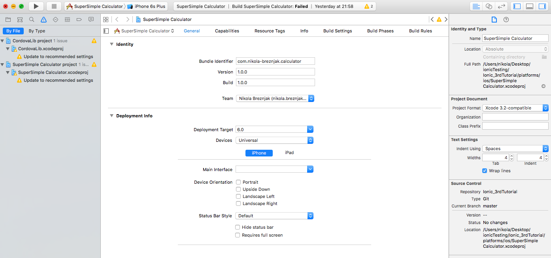Click the Bundle Identifier field
This screenshot has width=551, height=258.
coord(275,61)
